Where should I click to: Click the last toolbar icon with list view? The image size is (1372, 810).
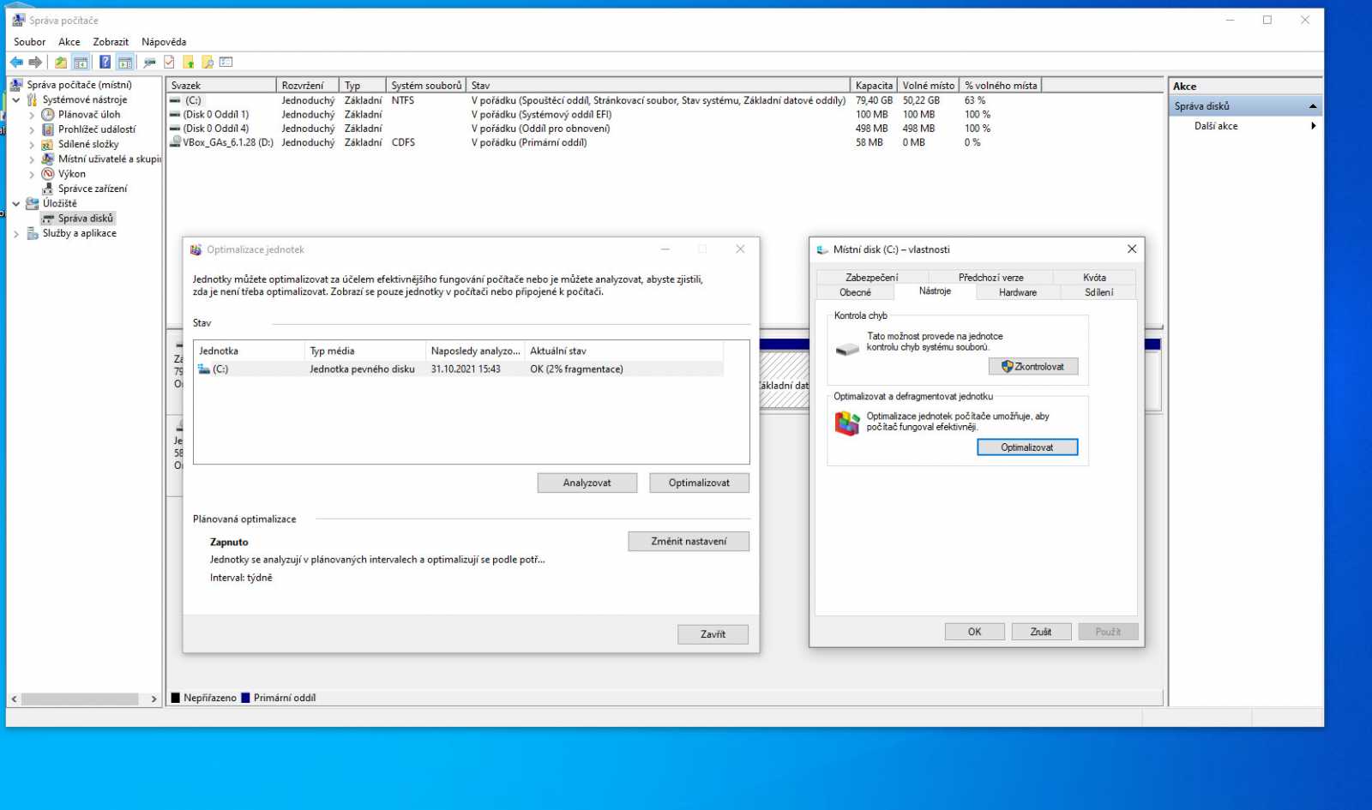(x=226, y=62)
